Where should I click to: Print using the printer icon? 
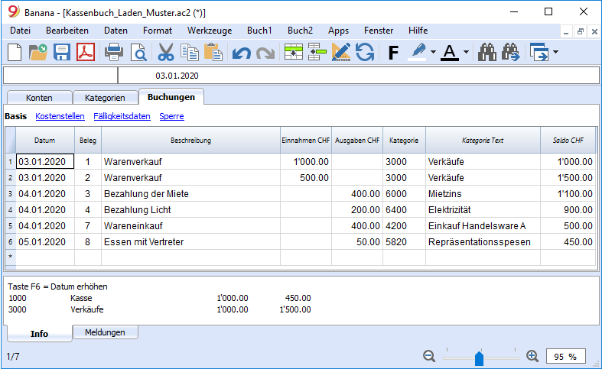click(x=114, y=52)
